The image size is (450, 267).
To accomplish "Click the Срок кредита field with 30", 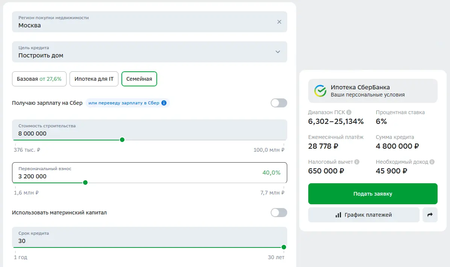I will point(150,237).
